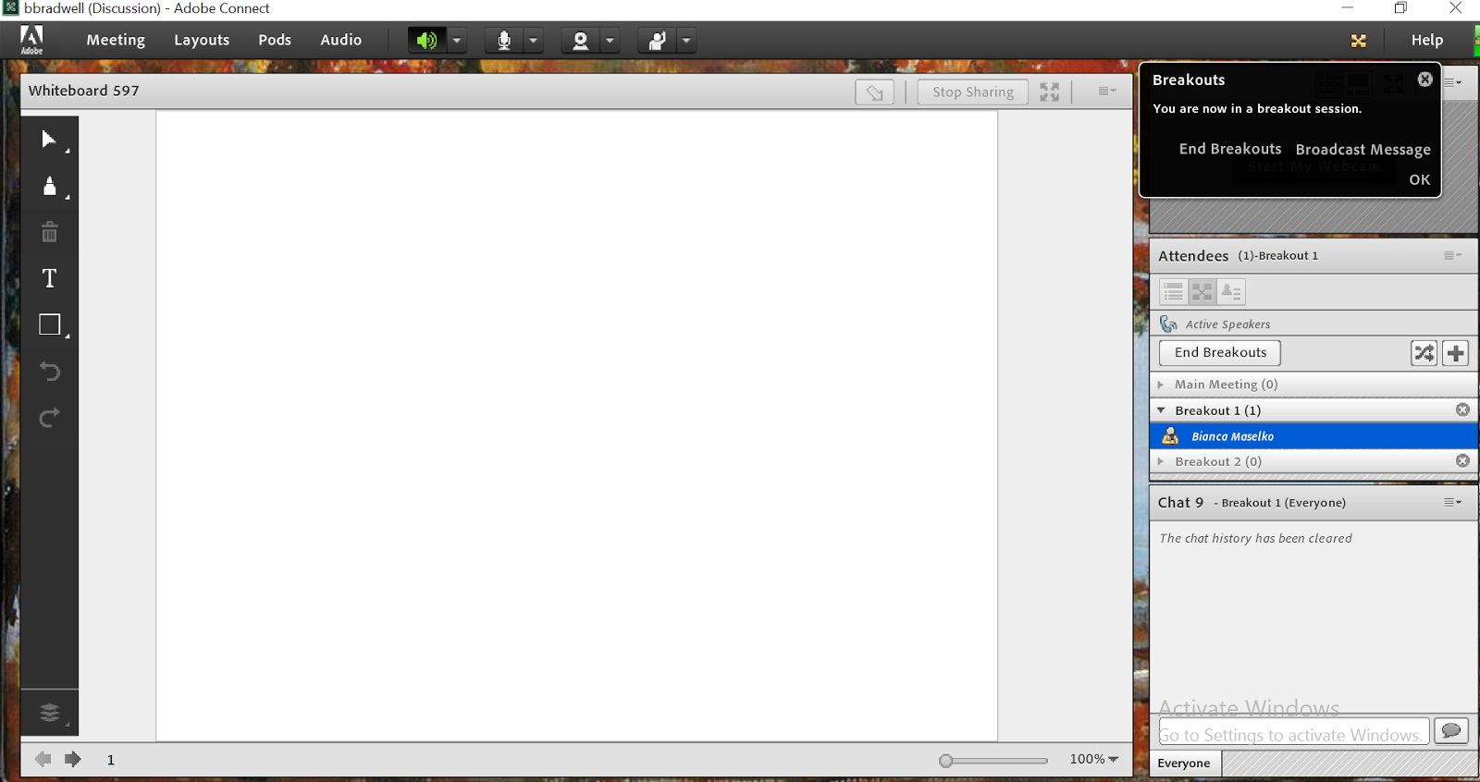Image resolution: width=1480 pixels, height=782 pixels.
Task: Click End Breakouts button in Attendees
Action: coord(1220,352)
